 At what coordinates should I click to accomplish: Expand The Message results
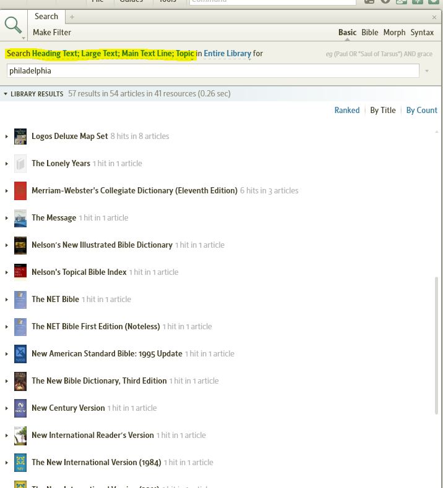pyautogui.click(x=7, y=218)
